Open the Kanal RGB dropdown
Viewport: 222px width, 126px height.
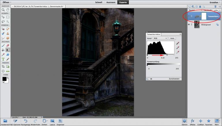tap(160, 38)
